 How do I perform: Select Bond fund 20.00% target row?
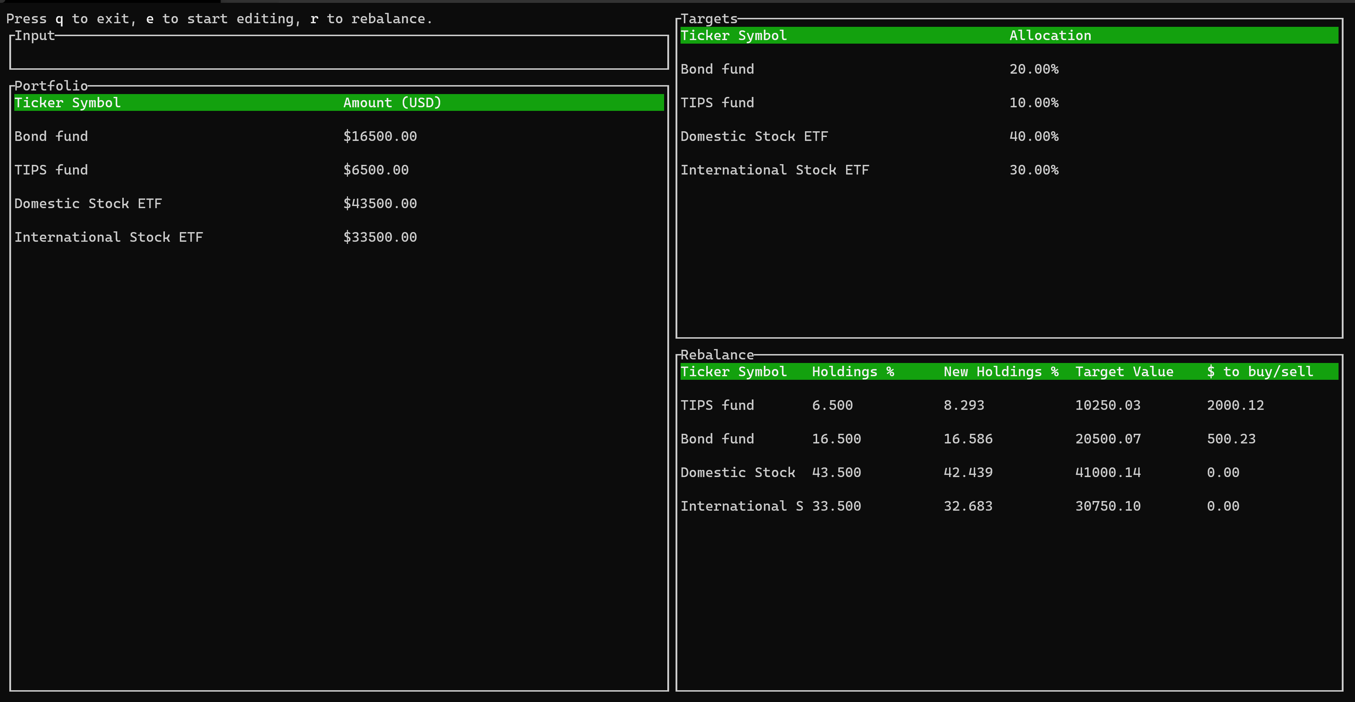point(717,69)
